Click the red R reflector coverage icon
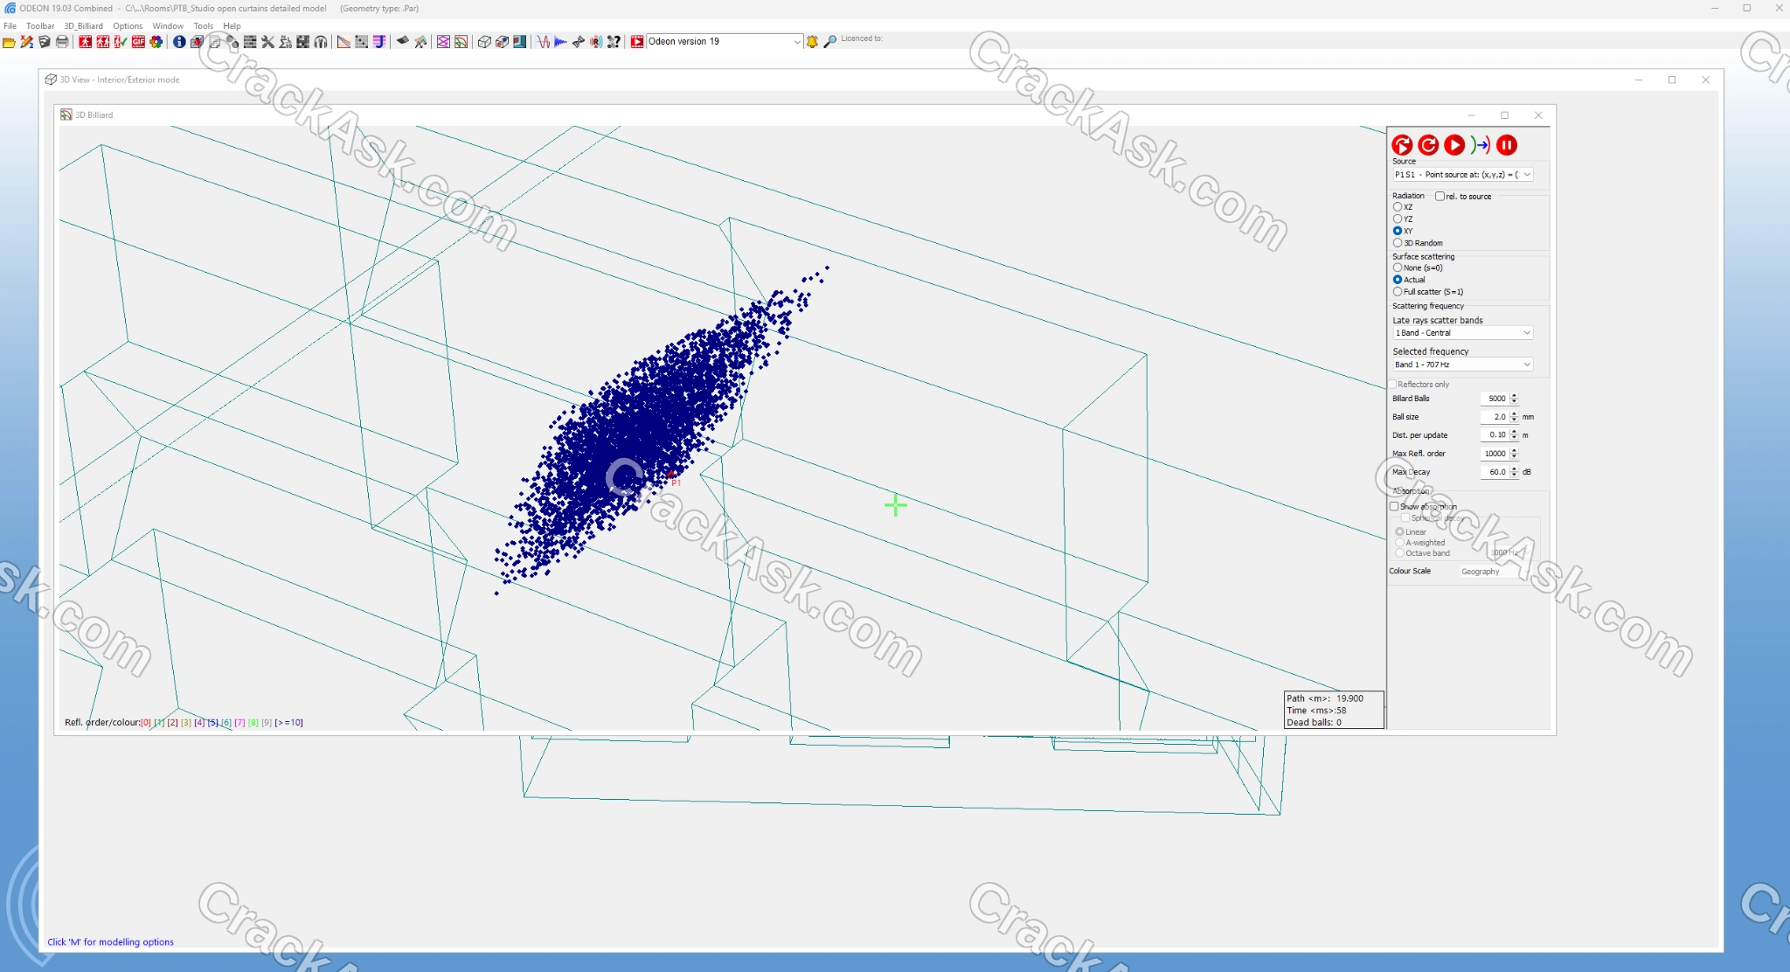Viewport: 1790px width, 972px height. tap(596, 42)
